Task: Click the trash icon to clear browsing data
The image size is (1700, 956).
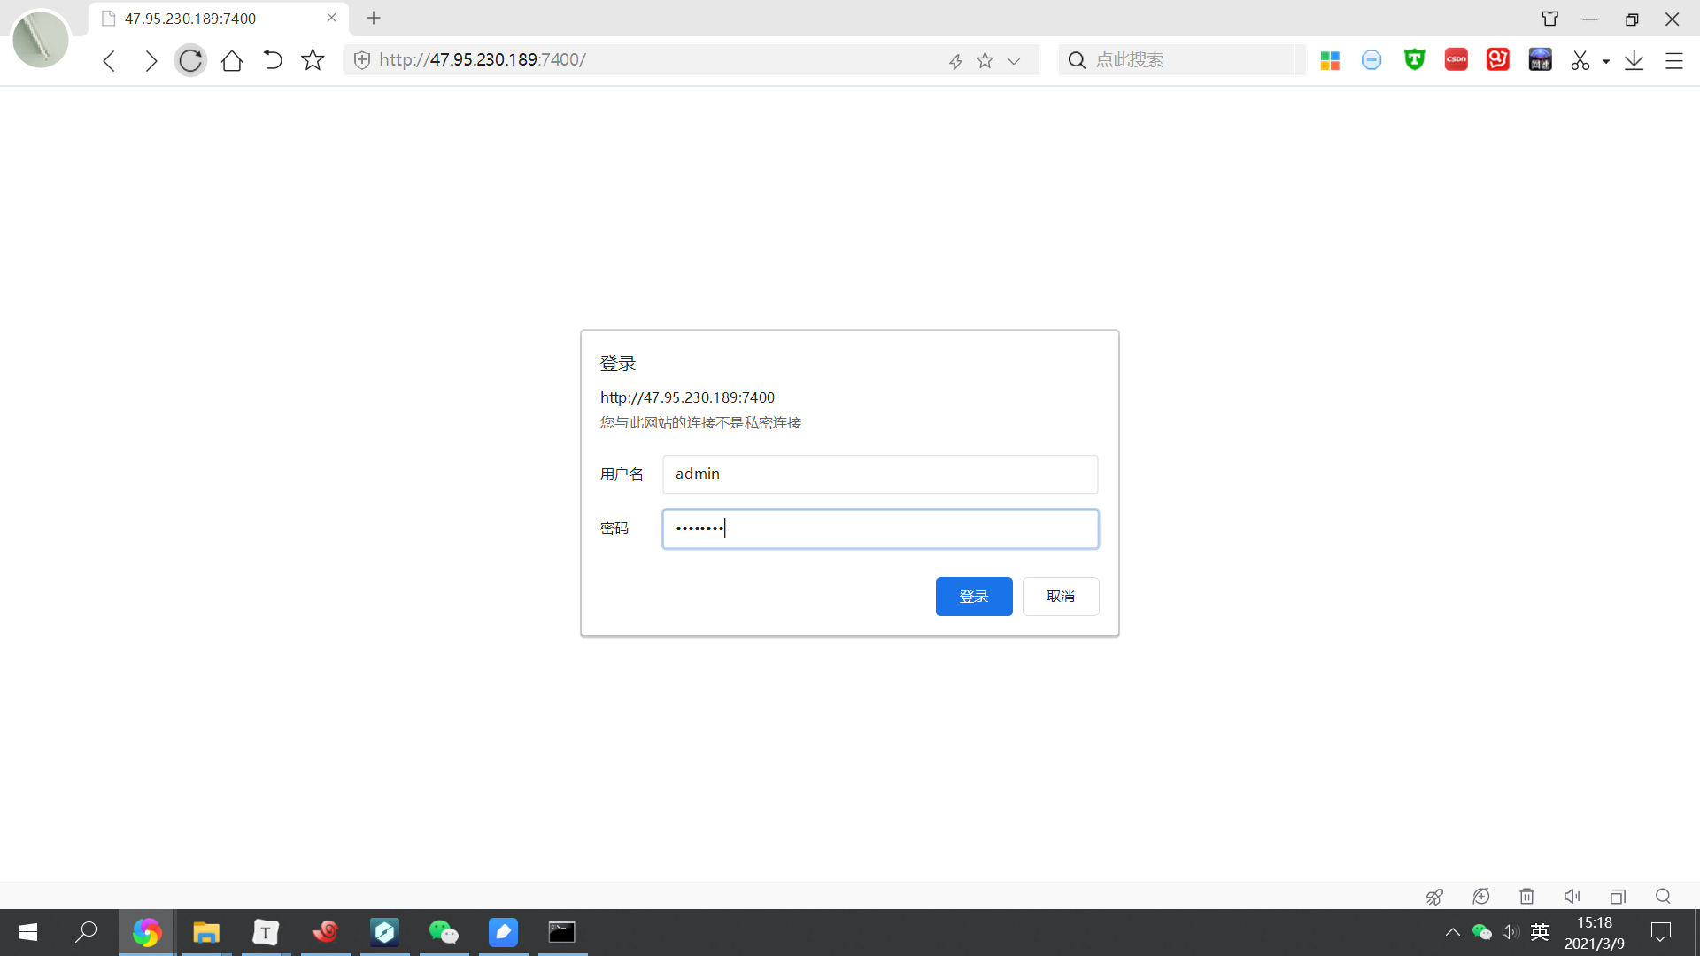Action: click(x=1527, y=897)
